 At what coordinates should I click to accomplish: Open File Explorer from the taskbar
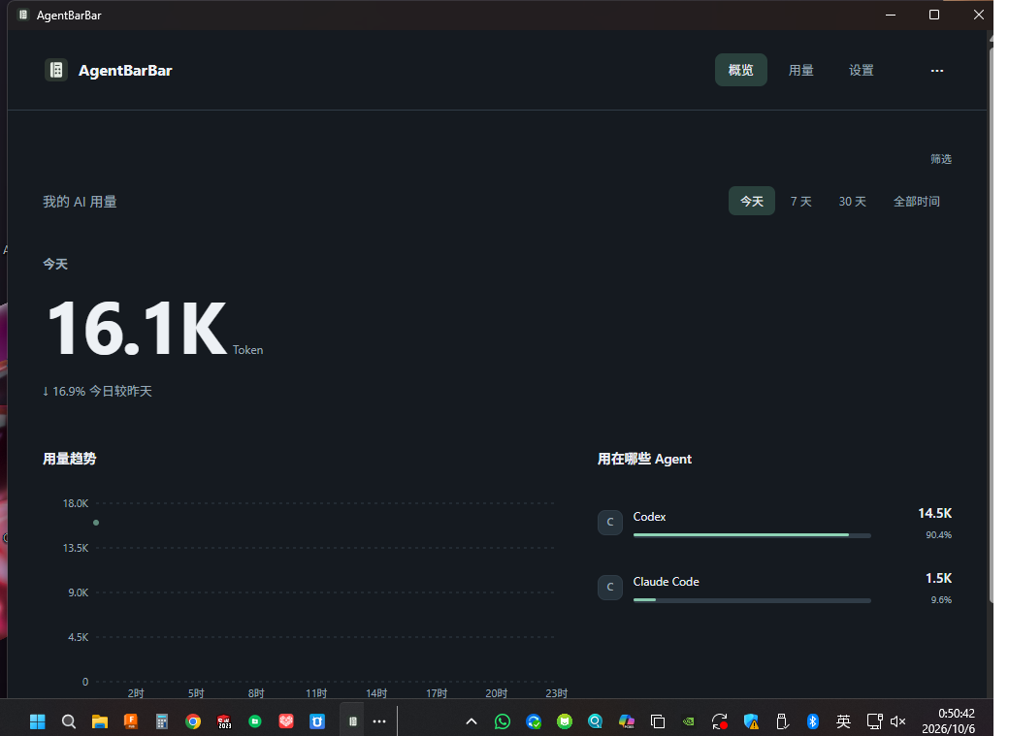[99, 721]
